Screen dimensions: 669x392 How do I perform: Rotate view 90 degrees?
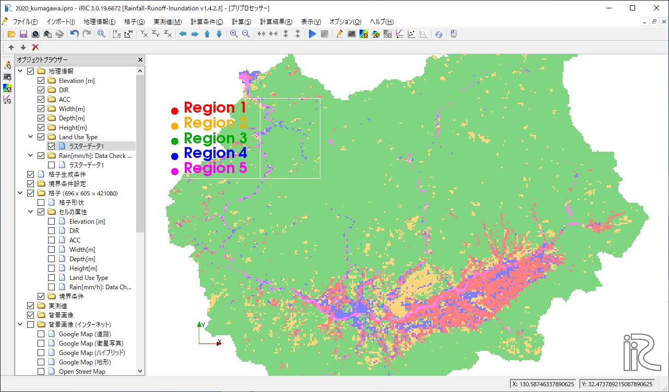pos(128,34)
